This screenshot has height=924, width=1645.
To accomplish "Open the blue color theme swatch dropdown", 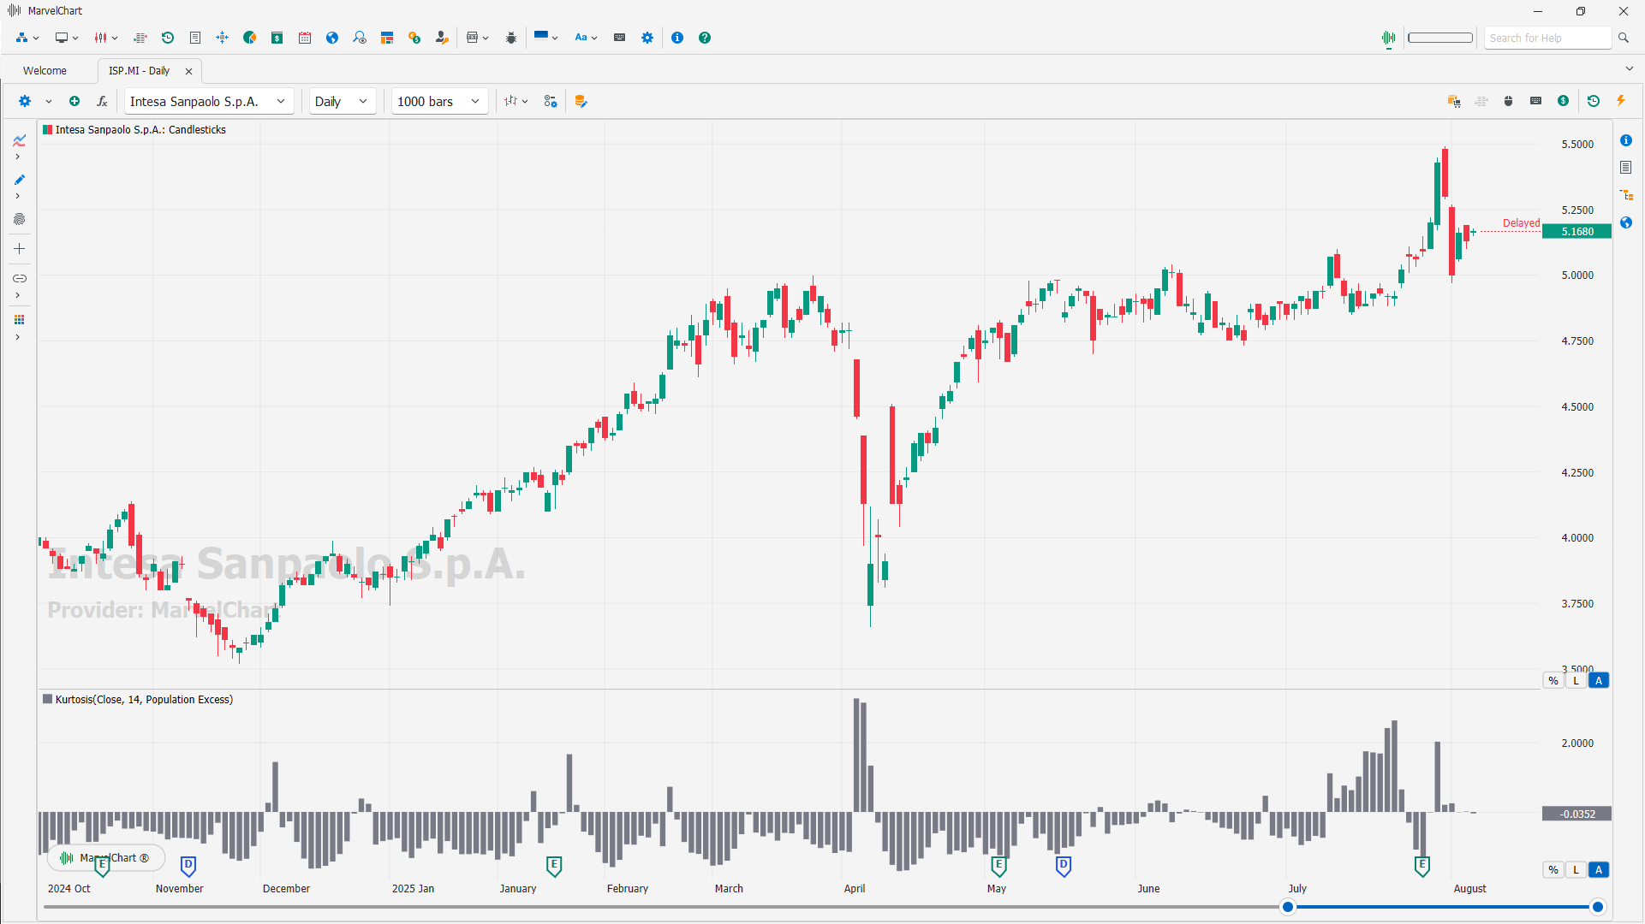I will (545, 38).
